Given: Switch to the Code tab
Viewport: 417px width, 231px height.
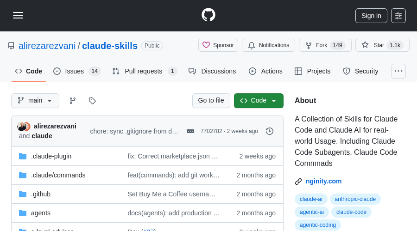Looking at the screenshot, I should pyautogui.click(x=28, y=71).
